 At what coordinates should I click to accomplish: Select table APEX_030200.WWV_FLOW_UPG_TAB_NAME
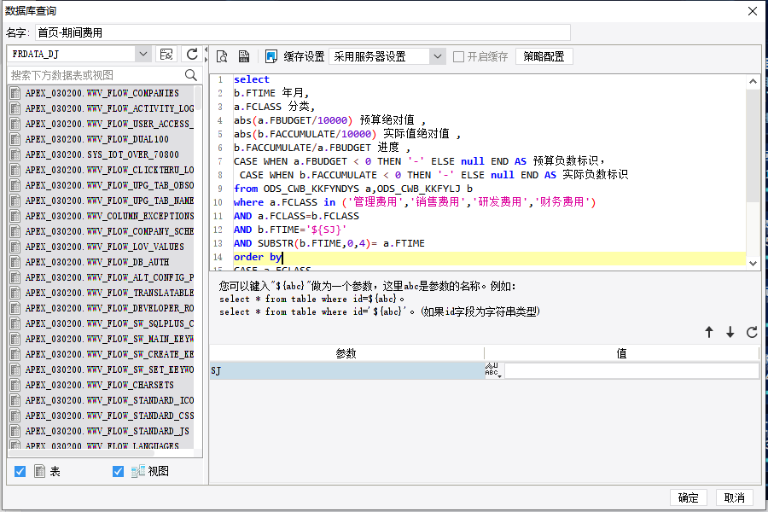pyautogui.click(x=102, y=201)
